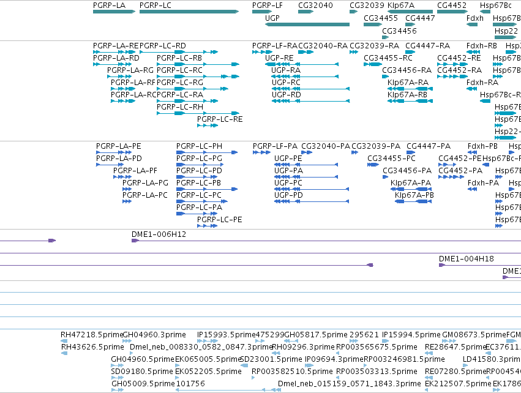Open transcript Klp67A-RB

(407, 94)
